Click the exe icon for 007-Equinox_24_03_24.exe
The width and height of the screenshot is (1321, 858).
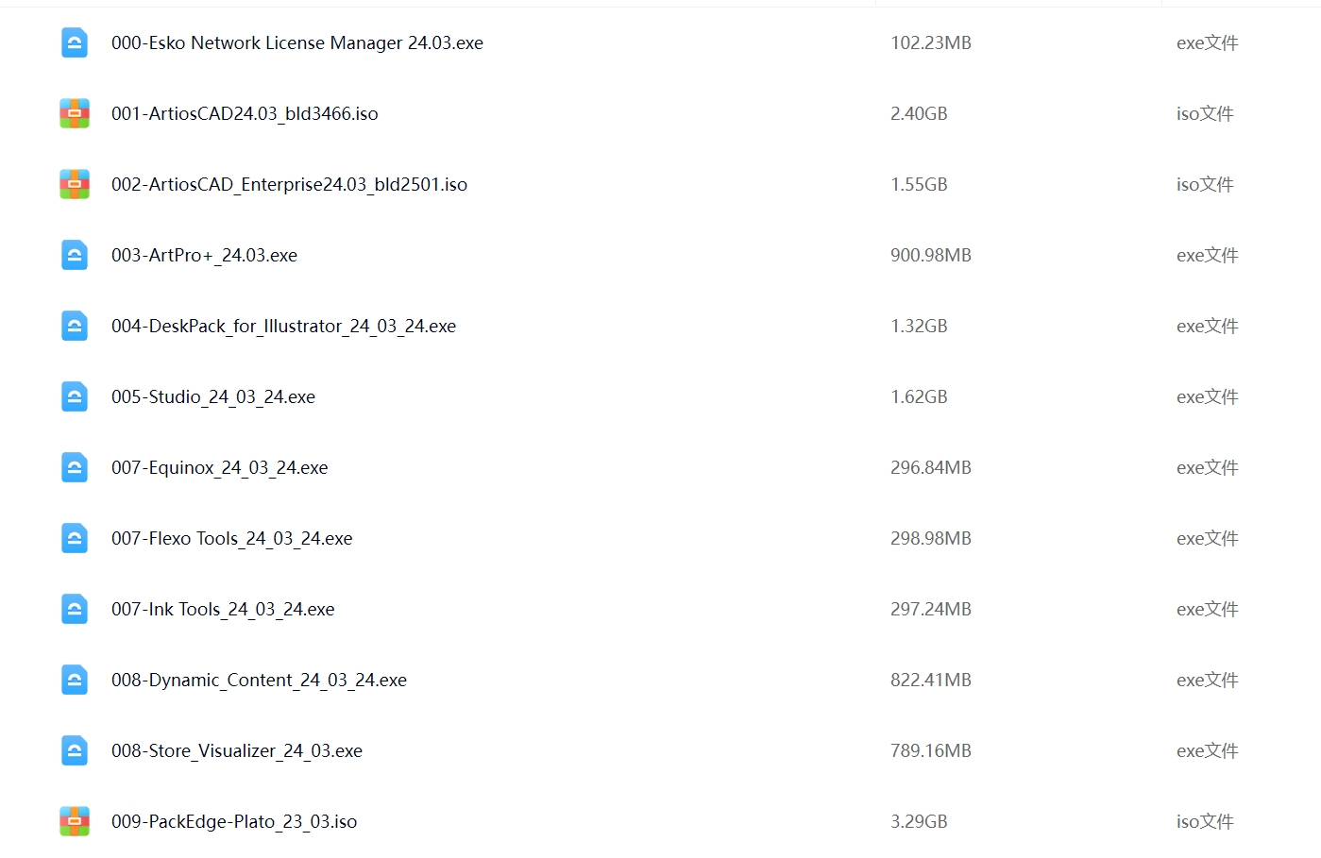75,467
